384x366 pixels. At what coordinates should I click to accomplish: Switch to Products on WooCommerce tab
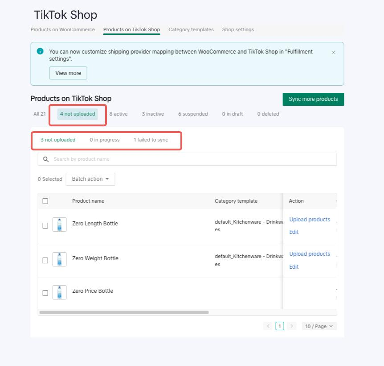(x=62, y=29)
